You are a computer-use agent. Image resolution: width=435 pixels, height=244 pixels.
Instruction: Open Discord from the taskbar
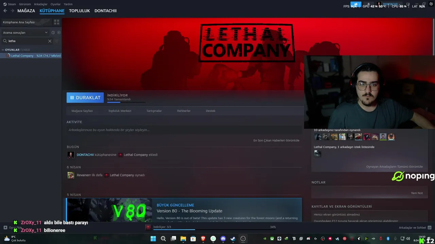pyautogui.click(x=223, y=239)
